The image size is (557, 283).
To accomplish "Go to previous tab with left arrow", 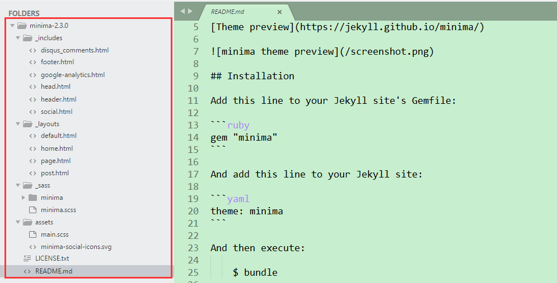I will coord(182,11).
